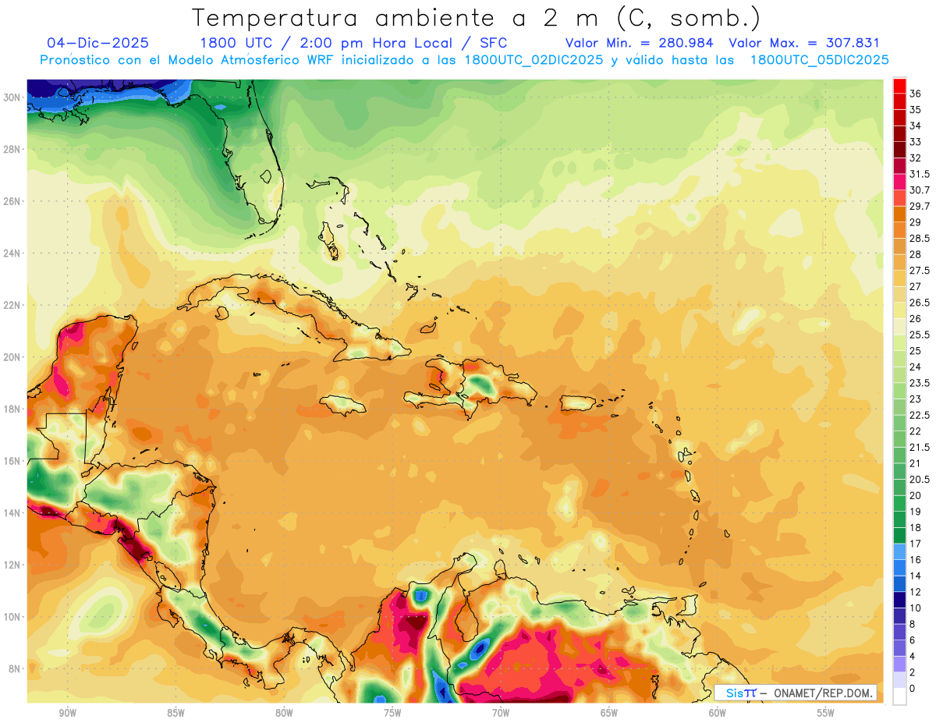The width and height of the screenshot is (936, 723).
Task: Select the '28N' latitude axis label
Action: pyautogui.click(x=12, y=149)
